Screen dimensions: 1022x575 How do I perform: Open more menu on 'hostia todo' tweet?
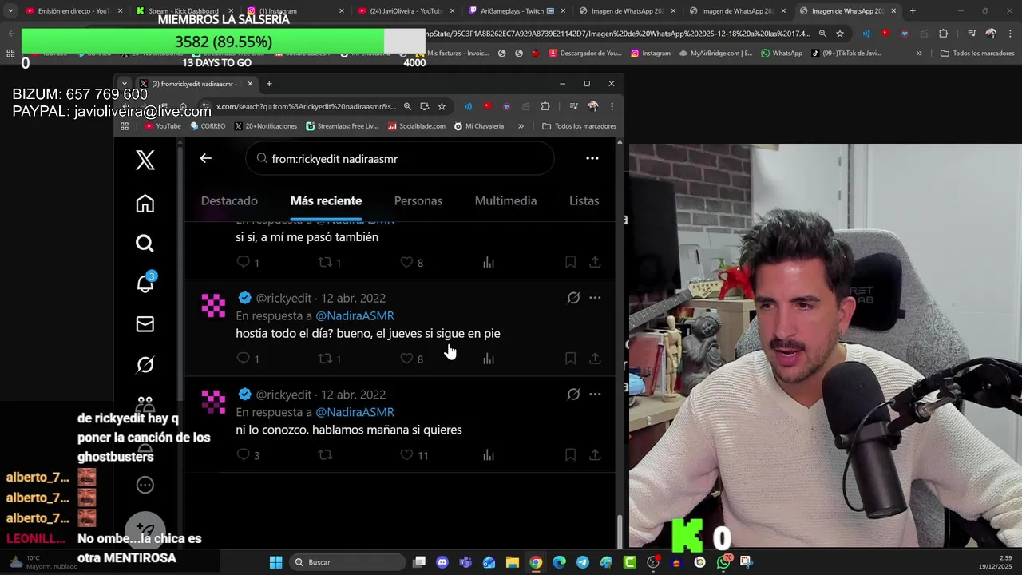pyautogui.click(x=595, y=298)
